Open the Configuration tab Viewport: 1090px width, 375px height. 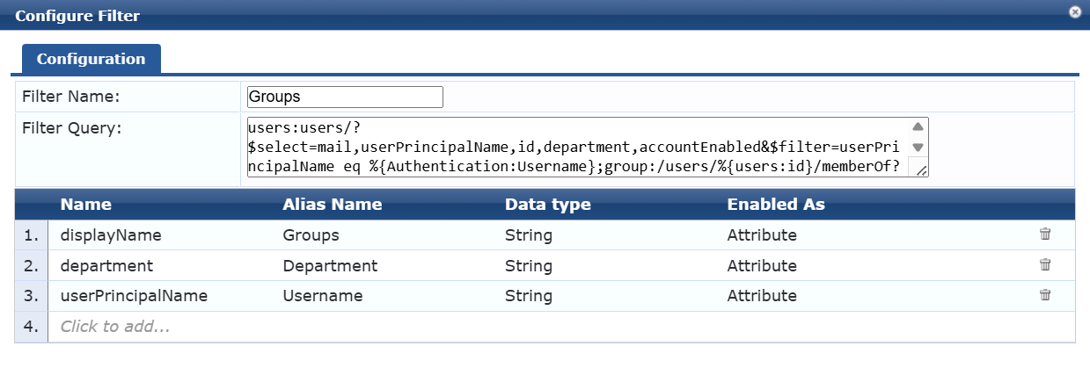tap(91, 59)
